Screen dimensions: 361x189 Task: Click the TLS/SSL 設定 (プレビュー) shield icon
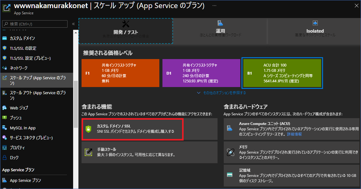point(4,58)
